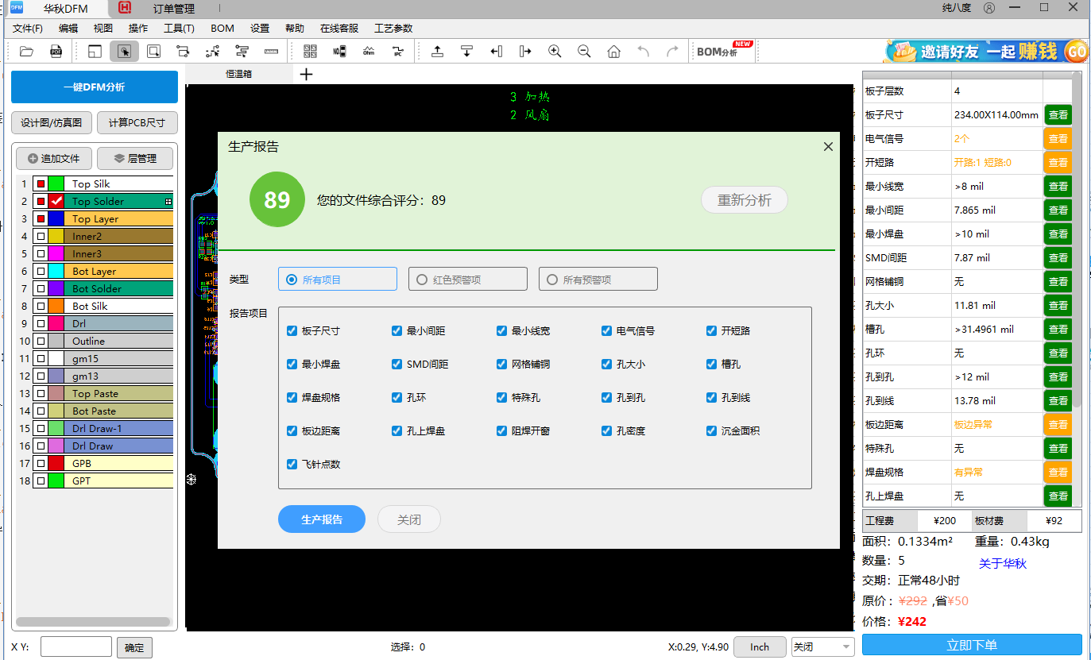Click the ruler measurement tool
1091x660 pixels.
pyautogui.click(x=272, y=52)
